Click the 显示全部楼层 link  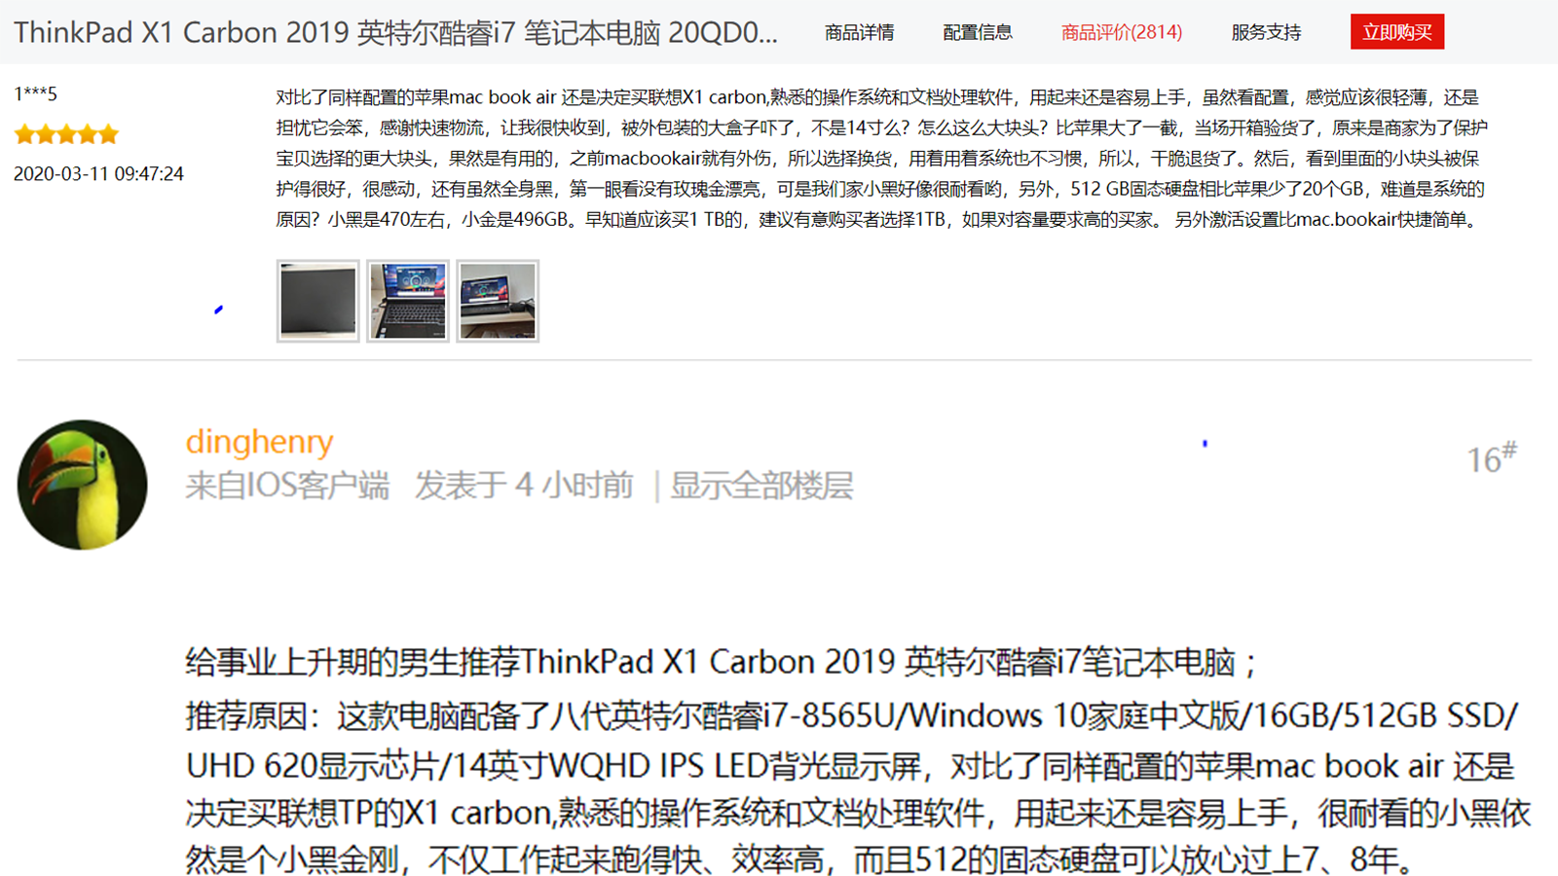pos(760,485)
